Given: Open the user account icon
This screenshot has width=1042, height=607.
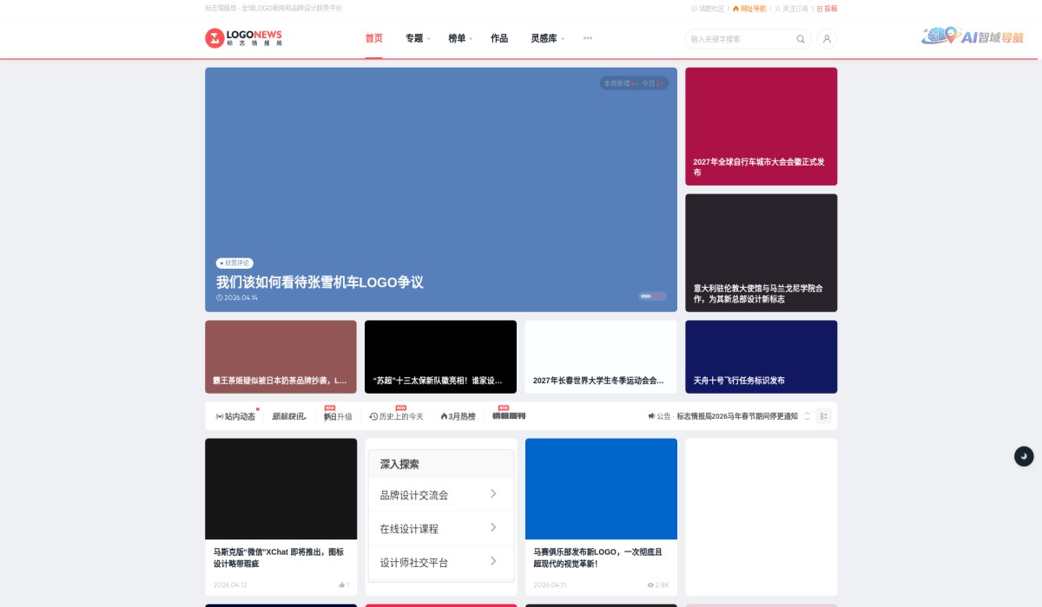Looking at the screenshot, I should coord(827,38).
